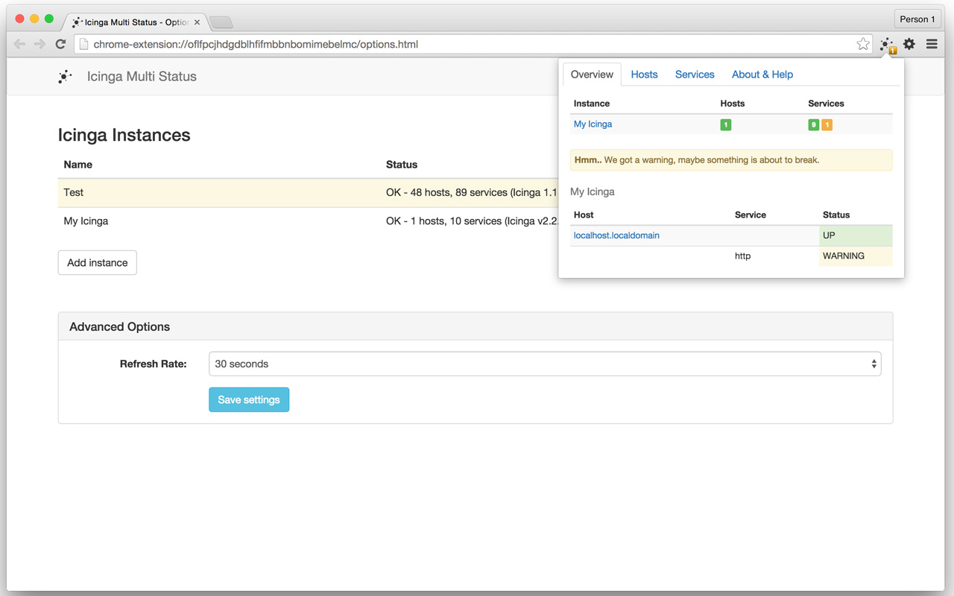Click the localhost.localdomain host link

(x=616, y=235)
